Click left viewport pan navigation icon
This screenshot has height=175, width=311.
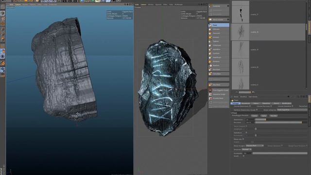pos(125,4)
